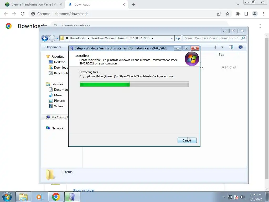Open Chrome extensions puzzle icon

(x=238, y=14)
